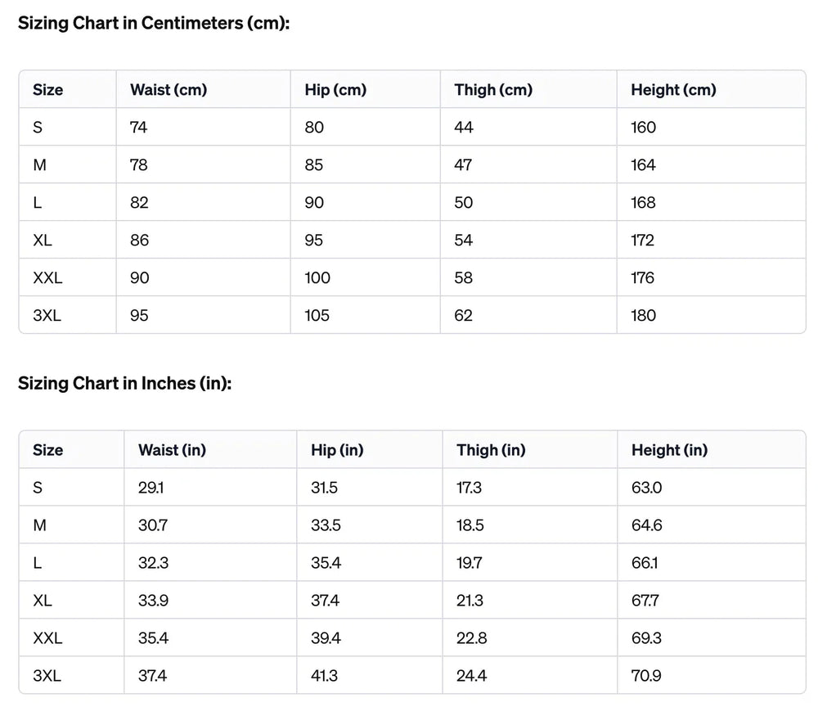Click the Hip (cm) column header
The image size is (818, 716).
(x=335, y=90)
